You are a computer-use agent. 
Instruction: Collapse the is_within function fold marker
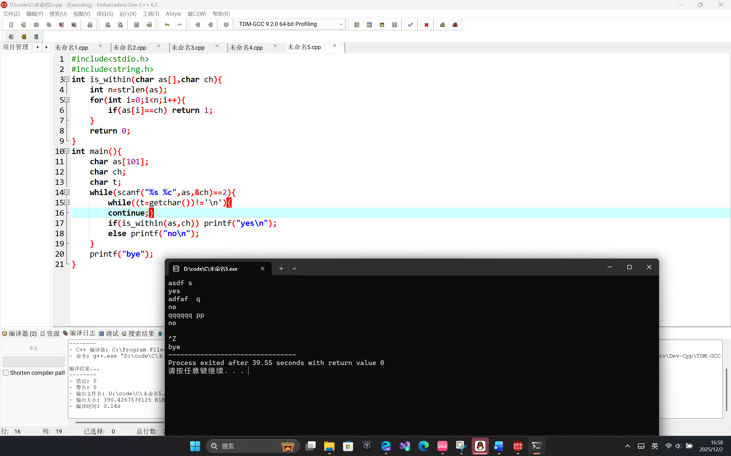point(67,79)
